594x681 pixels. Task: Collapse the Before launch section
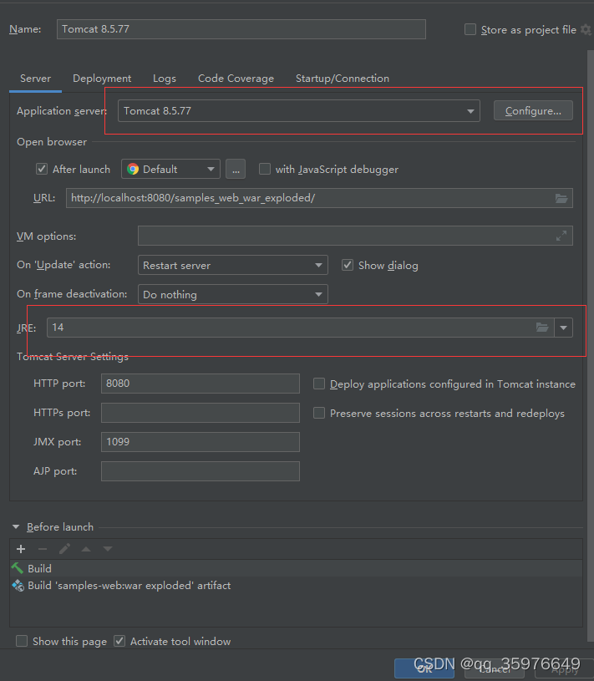[x=16, y=526]
